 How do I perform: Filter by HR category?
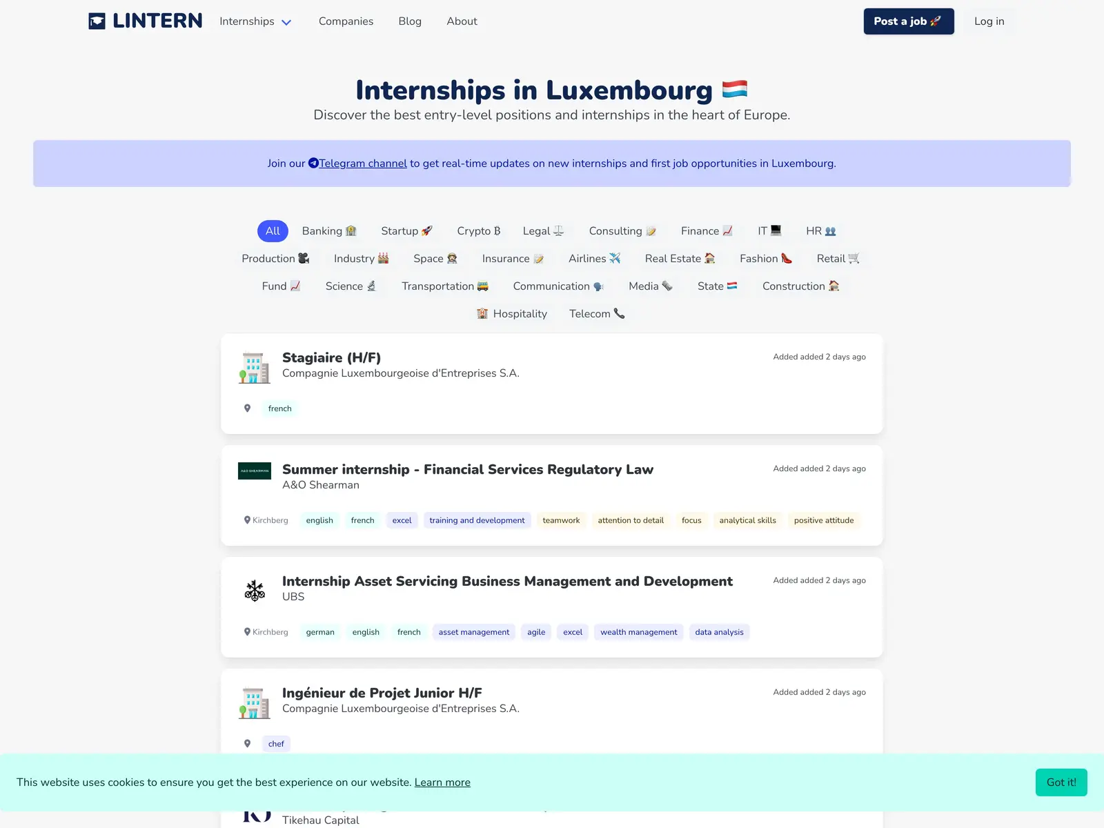pyautogui.click(x=821, y=231)
